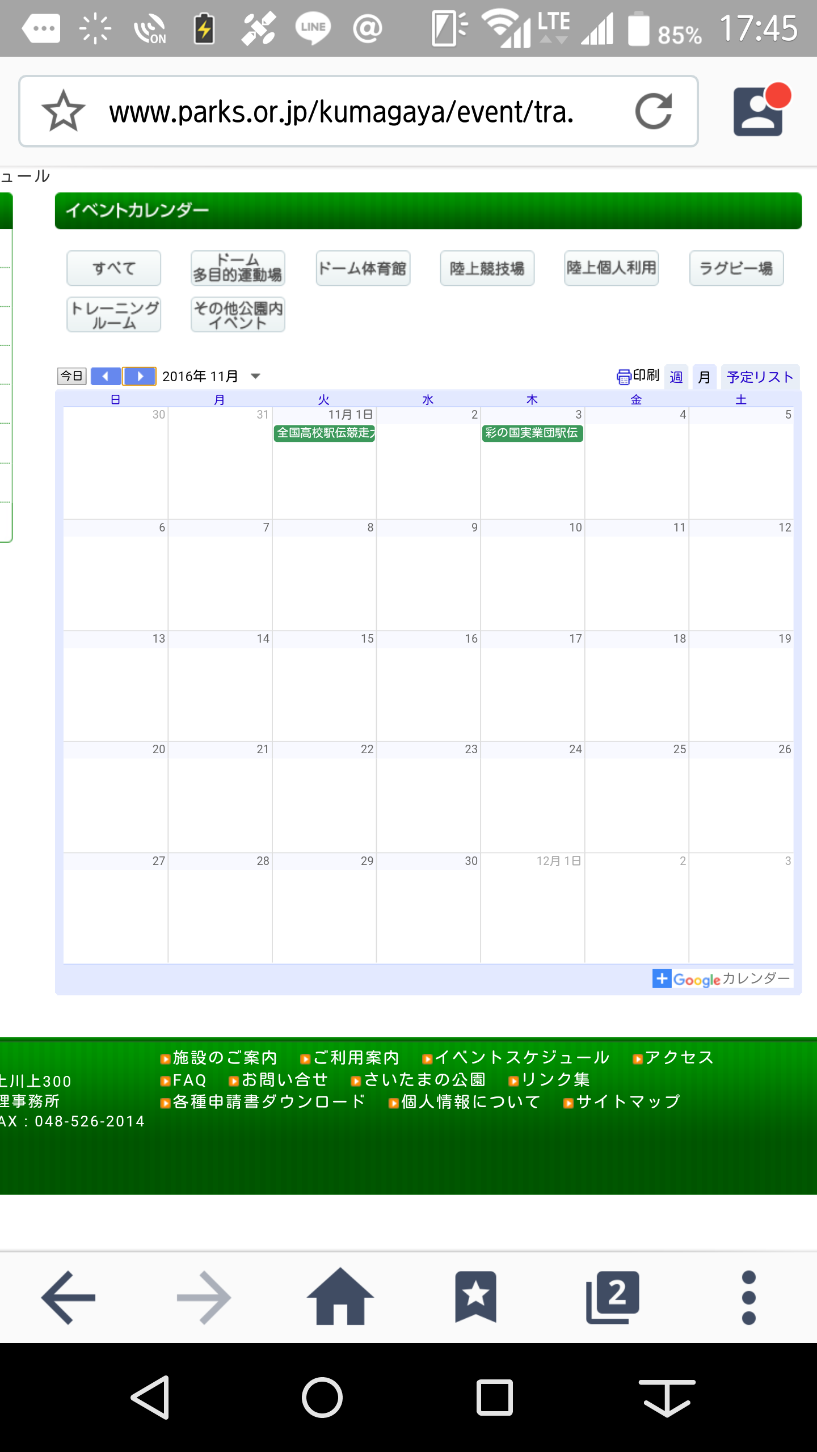Go to browser home page
817x1452 pixels.
click(x=340, y=1297)
